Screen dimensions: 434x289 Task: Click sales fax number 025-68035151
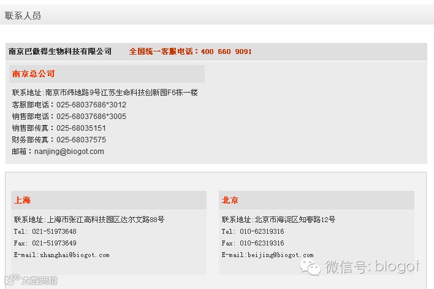click(81, 128)
